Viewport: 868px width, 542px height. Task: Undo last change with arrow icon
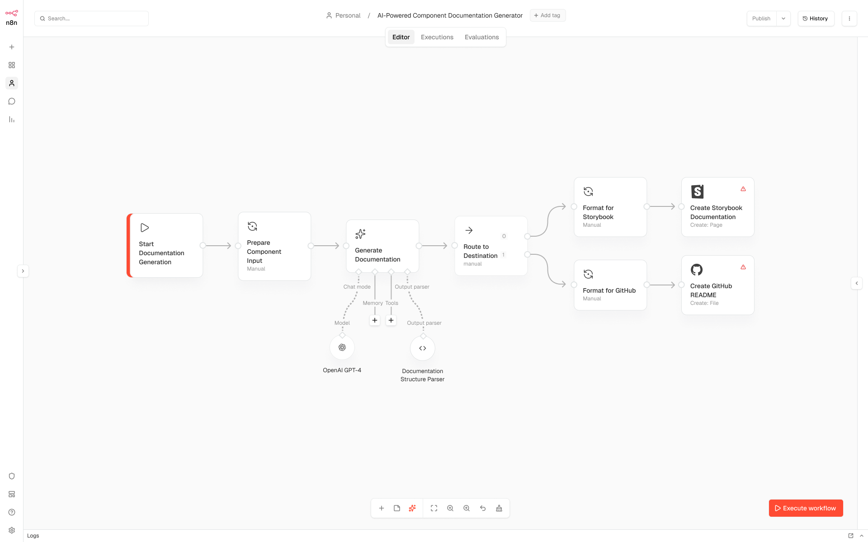[482, 508]
